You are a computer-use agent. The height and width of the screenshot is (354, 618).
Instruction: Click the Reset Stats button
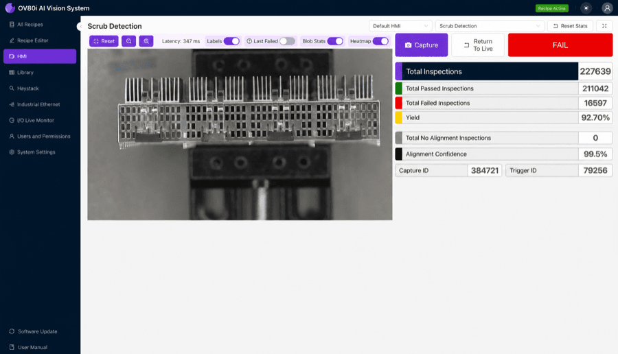coord(571,26)
